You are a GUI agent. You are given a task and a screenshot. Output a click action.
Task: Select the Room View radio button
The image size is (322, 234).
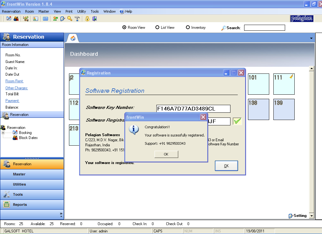click(124, 27)
